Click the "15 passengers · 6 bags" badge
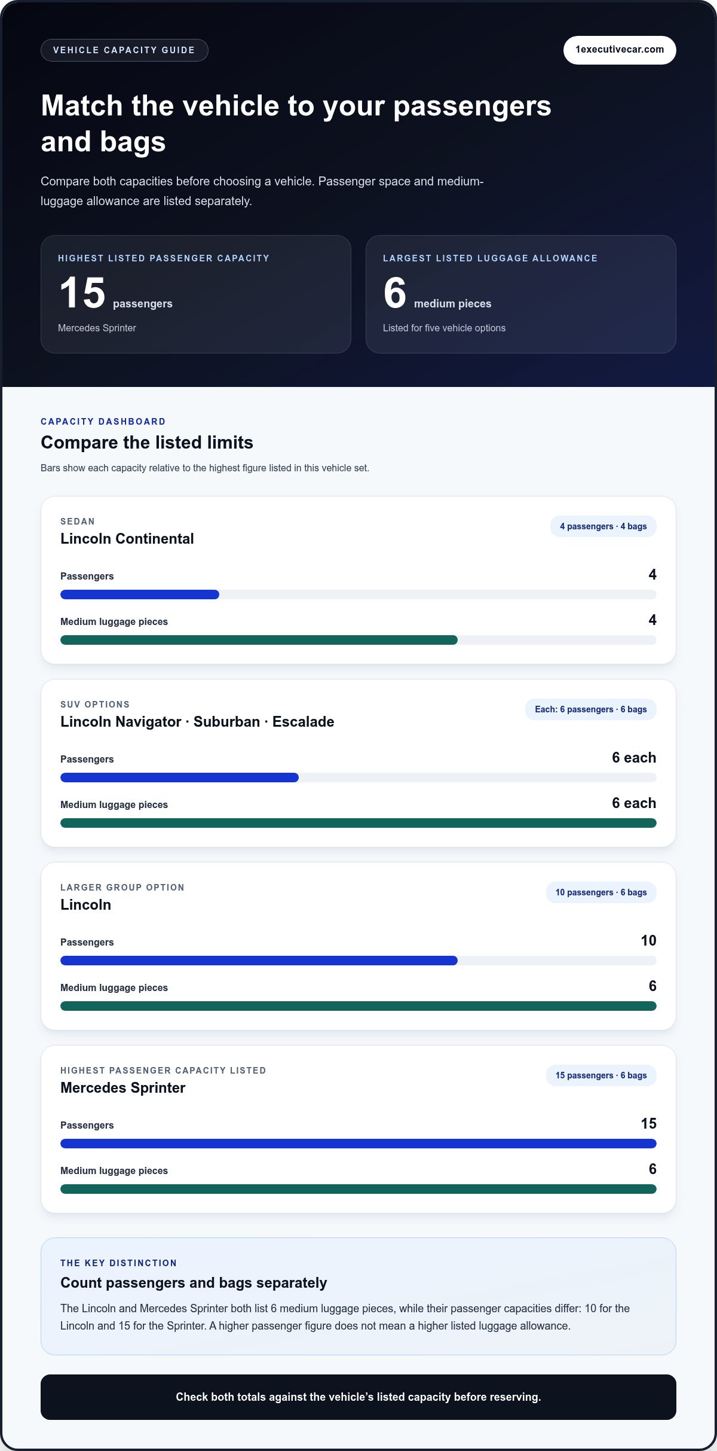Viewport: 717px width, 1451px height. [601, 1075]
